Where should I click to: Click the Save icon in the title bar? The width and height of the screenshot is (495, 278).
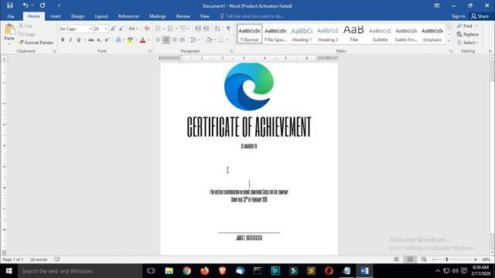[10, 5]
